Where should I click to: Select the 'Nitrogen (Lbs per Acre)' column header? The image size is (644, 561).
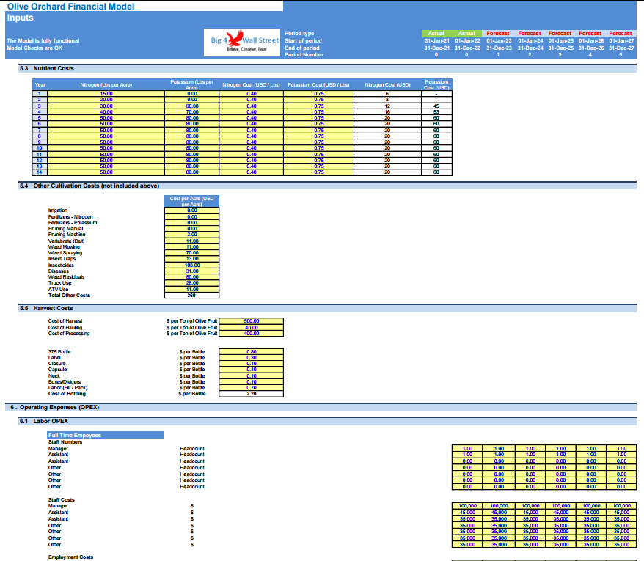(x=106, y=84)
